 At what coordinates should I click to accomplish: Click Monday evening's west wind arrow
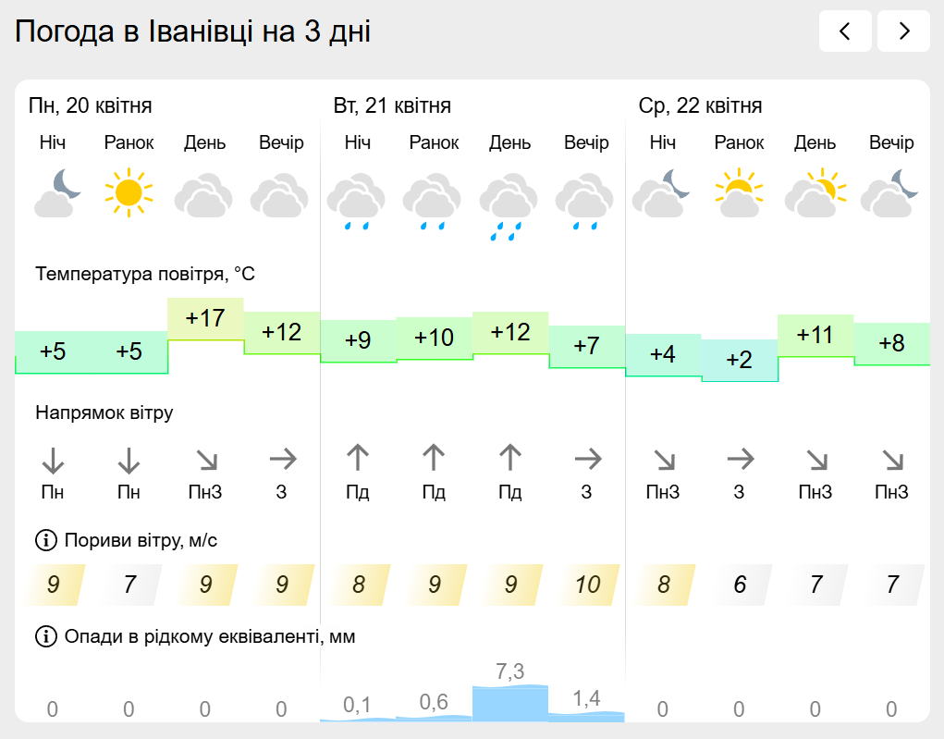pyautogui.click(x=282, y=457)
